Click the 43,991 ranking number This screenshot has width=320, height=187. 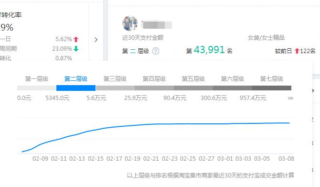[209, 50]
